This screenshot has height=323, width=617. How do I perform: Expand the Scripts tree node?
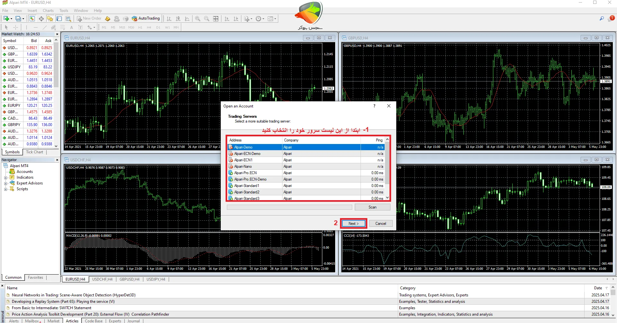click(5, 189)
